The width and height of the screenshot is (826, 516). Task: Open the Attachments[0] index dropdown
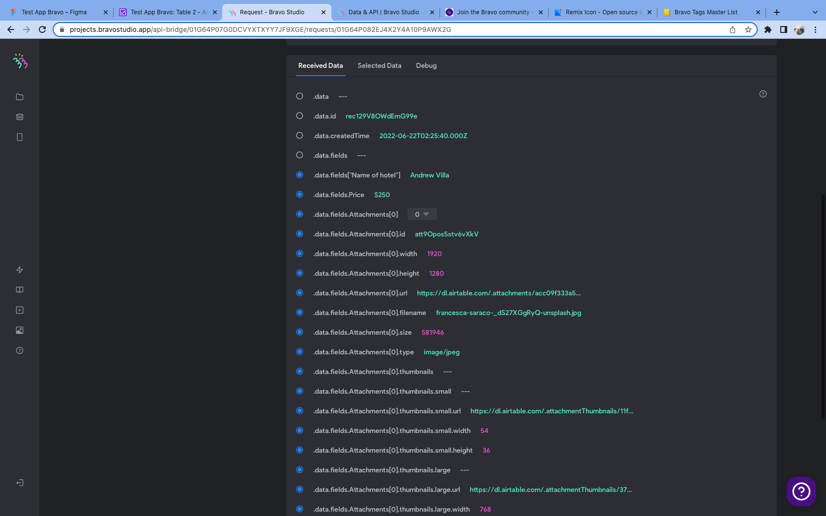coord(422,214)
